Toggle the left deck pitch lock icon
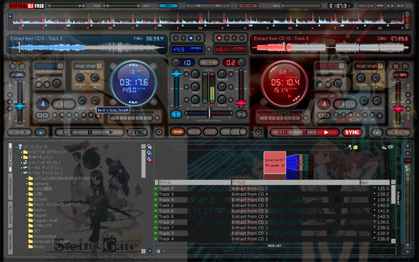The image size is (419, 262). pos(41,132)
